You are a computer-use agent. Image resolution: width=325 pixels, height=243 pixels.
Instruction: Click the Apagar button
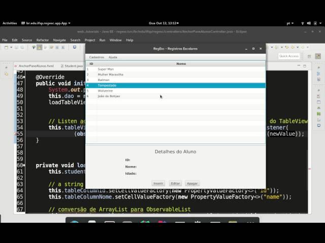pos(192,183)
